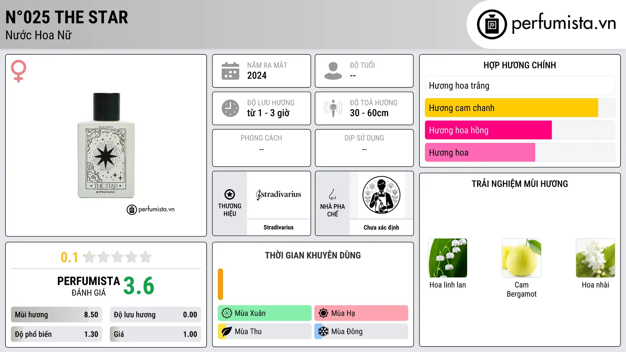Select the Mùa Thu season chip
The height and width of the screenshot is (352, 626).
265,332
